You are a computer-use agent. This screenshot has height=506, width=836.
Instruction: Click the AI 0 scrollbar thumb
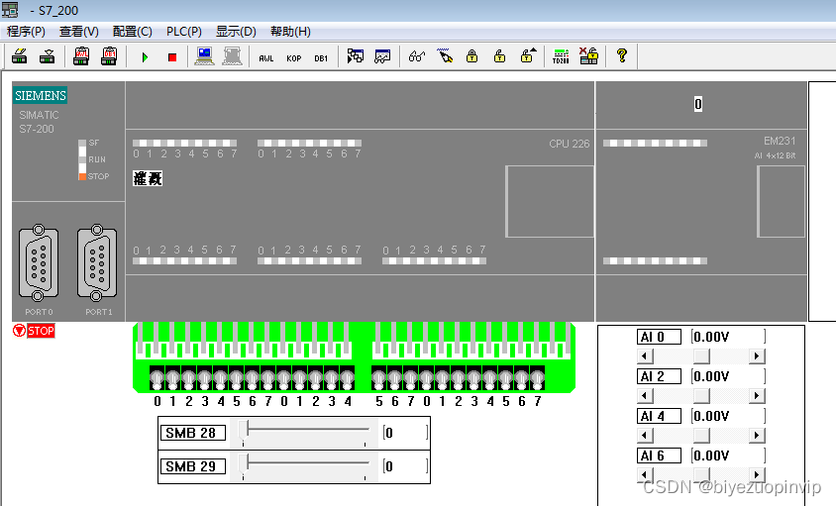point(701,355)
